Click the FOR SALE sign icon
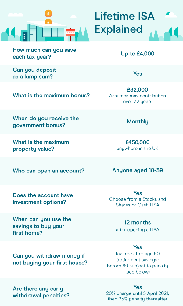 click(70, 32)
